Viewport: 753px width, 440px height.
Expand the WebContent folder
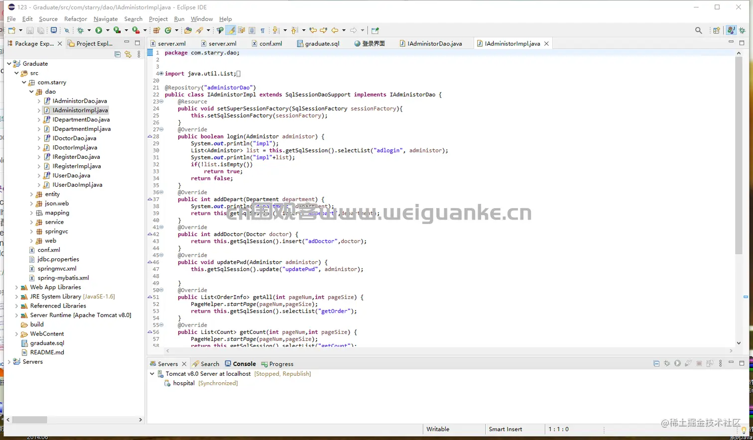pos(16,334)
